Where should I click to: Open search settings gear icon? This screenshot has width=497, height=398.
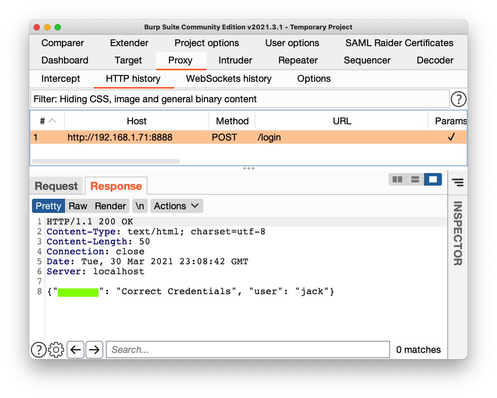click(x=56, y=350)
